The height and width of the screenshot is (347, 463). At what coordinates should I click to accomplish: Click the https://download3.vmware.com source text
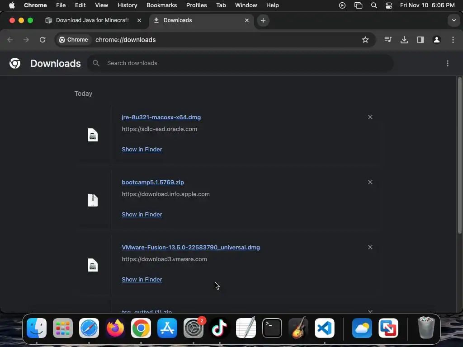[164, 259]
